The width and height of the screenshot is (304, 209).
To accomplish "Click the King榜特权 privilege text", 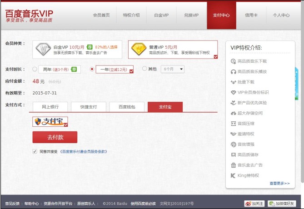I will 249,176.
